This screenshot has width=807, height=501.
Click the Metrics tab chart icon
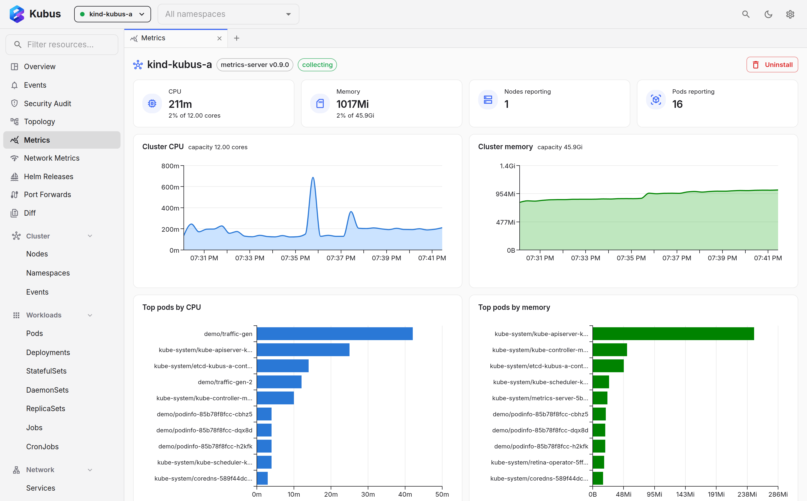point(134,38)
